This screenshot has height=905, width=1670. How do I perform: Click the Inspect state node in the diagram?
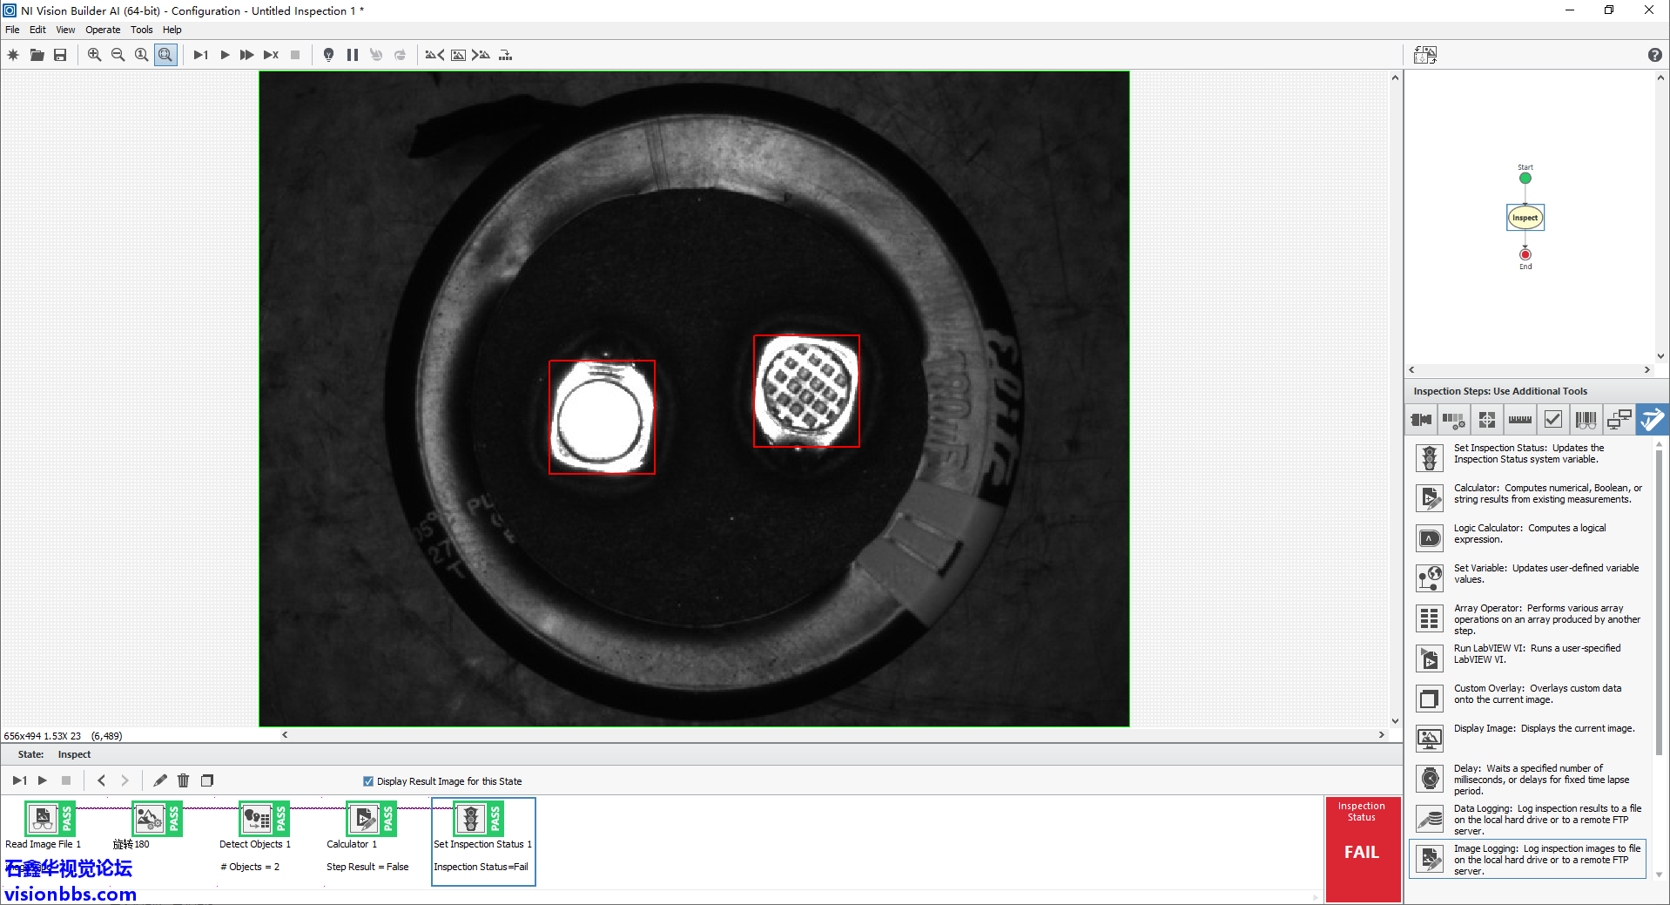point(1525,217)
